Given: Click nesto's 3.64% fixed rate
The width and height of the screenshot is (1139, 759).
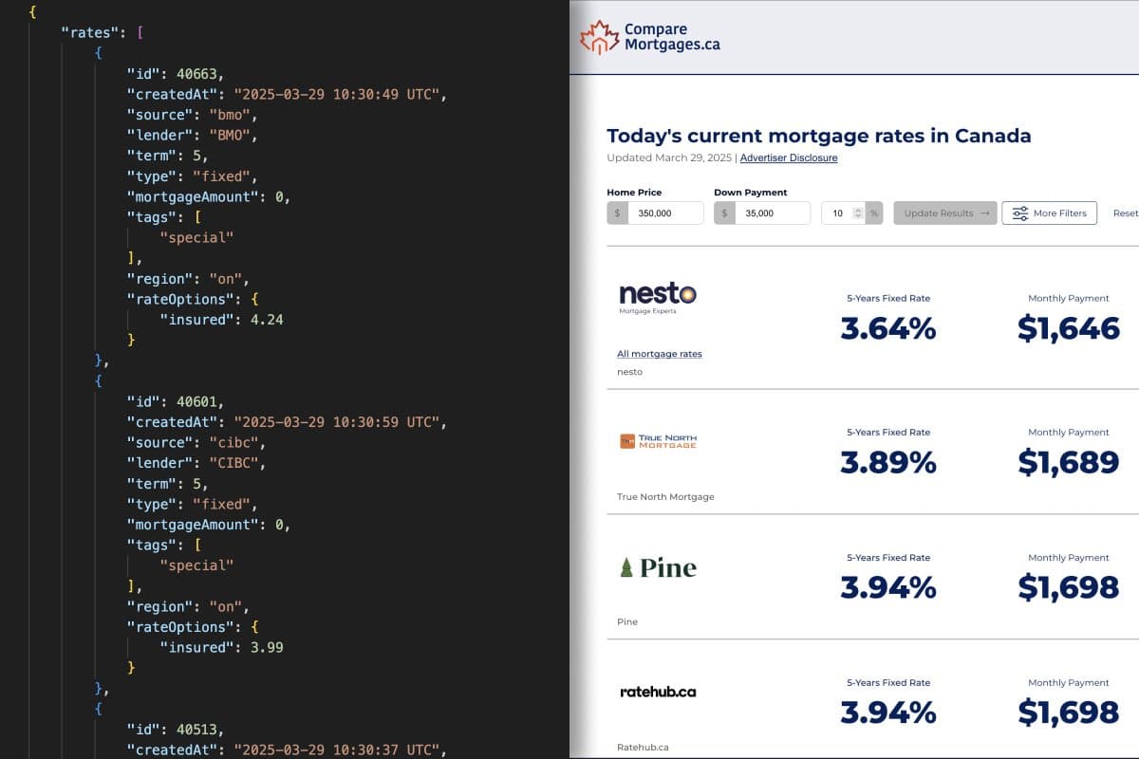Looking at the screenshot, I should (888, 328).
